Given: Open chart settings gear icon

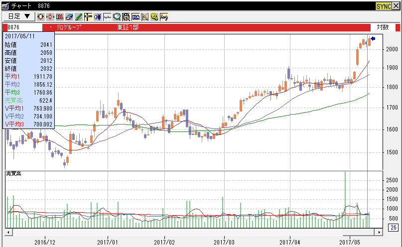Looking at the screenshot, I should tap(154, 16).
